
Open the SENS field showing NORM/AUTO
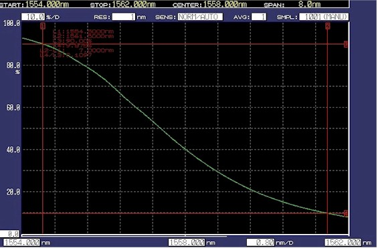click(200, 17)
